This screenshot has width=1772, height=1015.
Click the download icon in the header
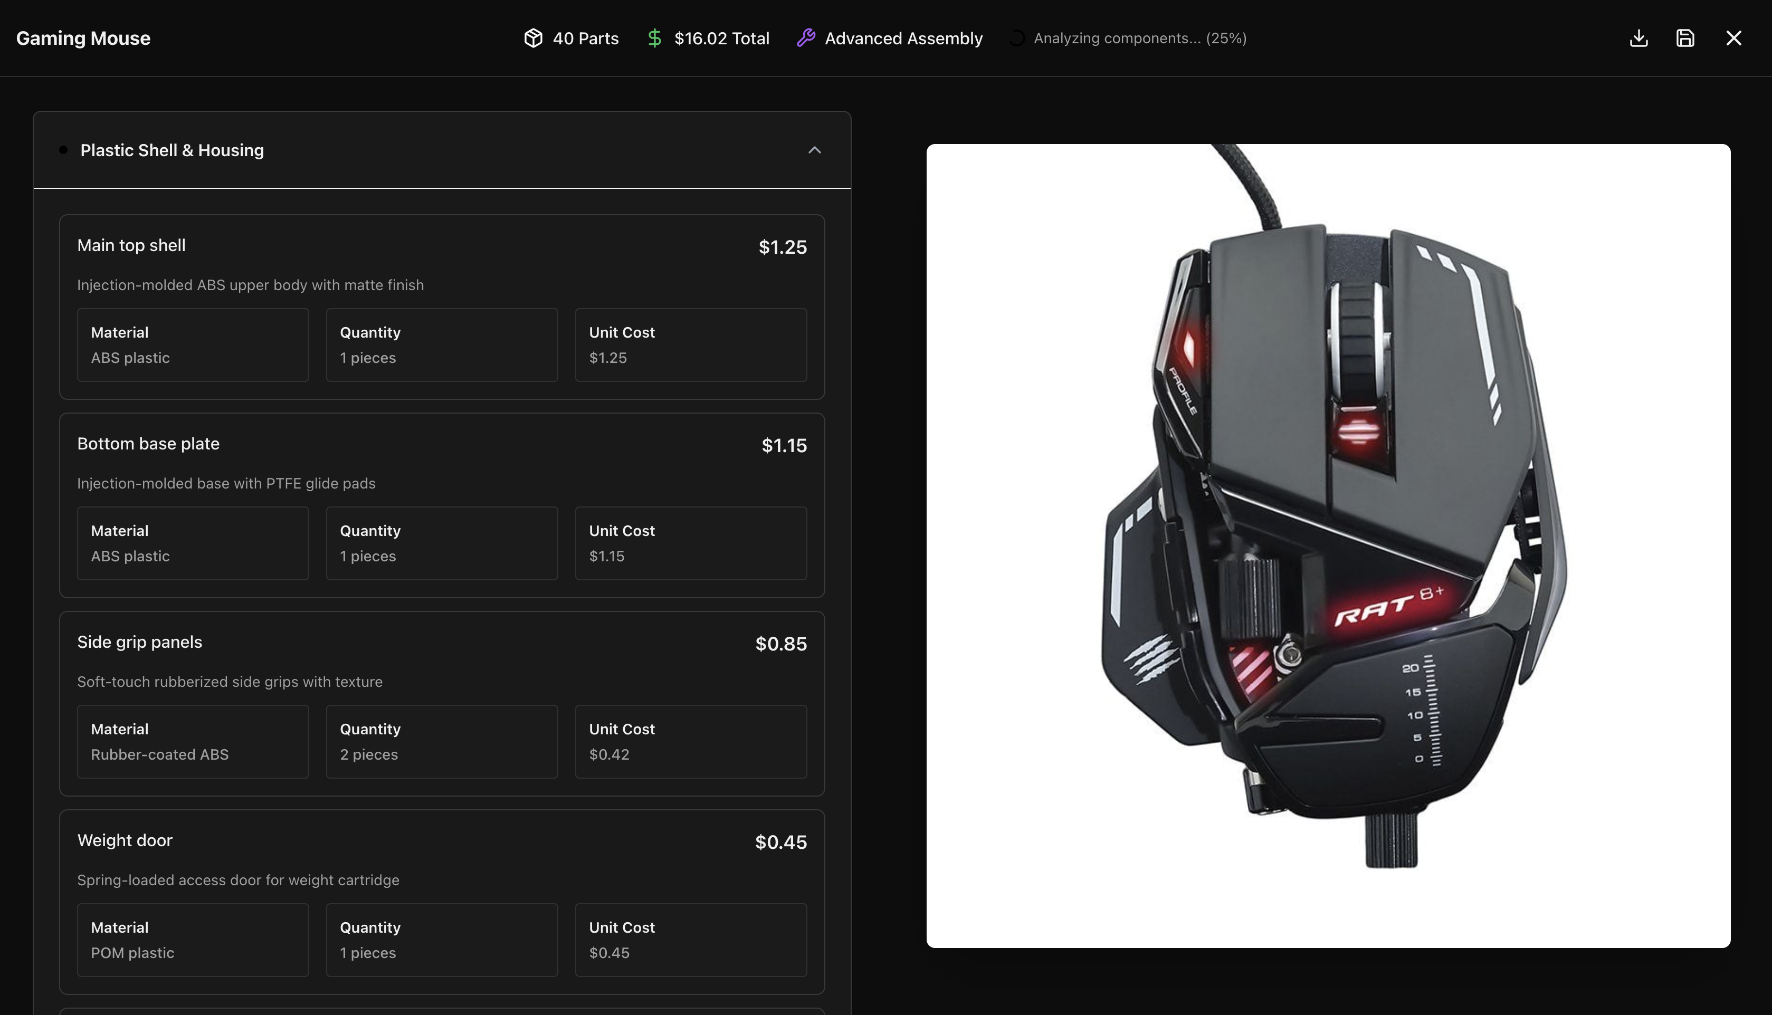coord(1639,37)
